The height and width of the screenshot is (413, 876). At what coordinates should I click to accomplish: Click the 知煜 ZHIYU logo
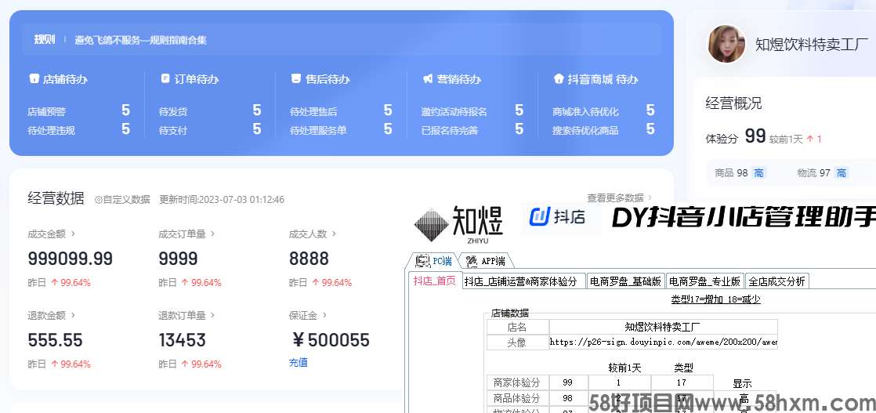click(458, 223)
